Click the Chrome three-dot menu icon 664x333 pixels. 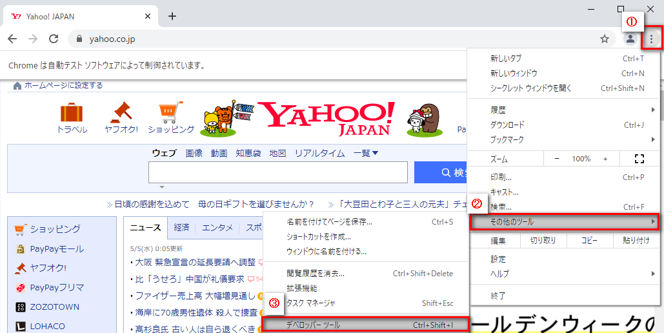[x=651, y=39]
